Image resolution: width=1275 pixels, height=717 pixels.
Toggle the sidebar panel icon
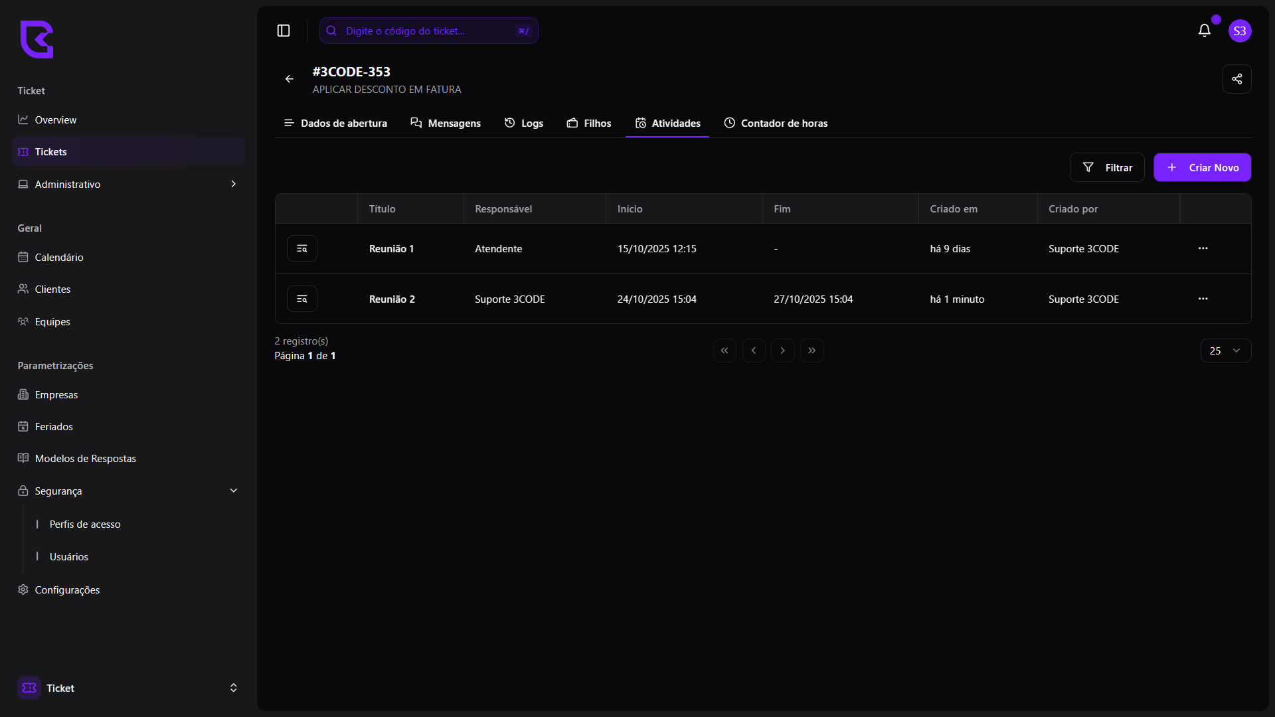click(284, 31)
